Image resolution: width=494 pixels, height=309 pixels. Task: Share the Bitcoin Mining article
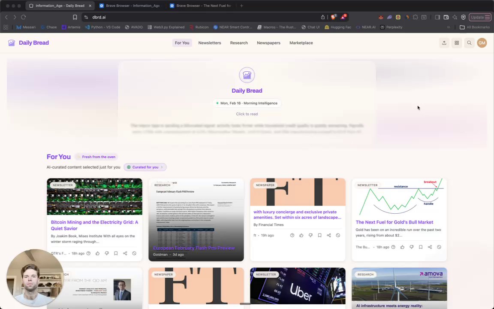tap(125, 253)
